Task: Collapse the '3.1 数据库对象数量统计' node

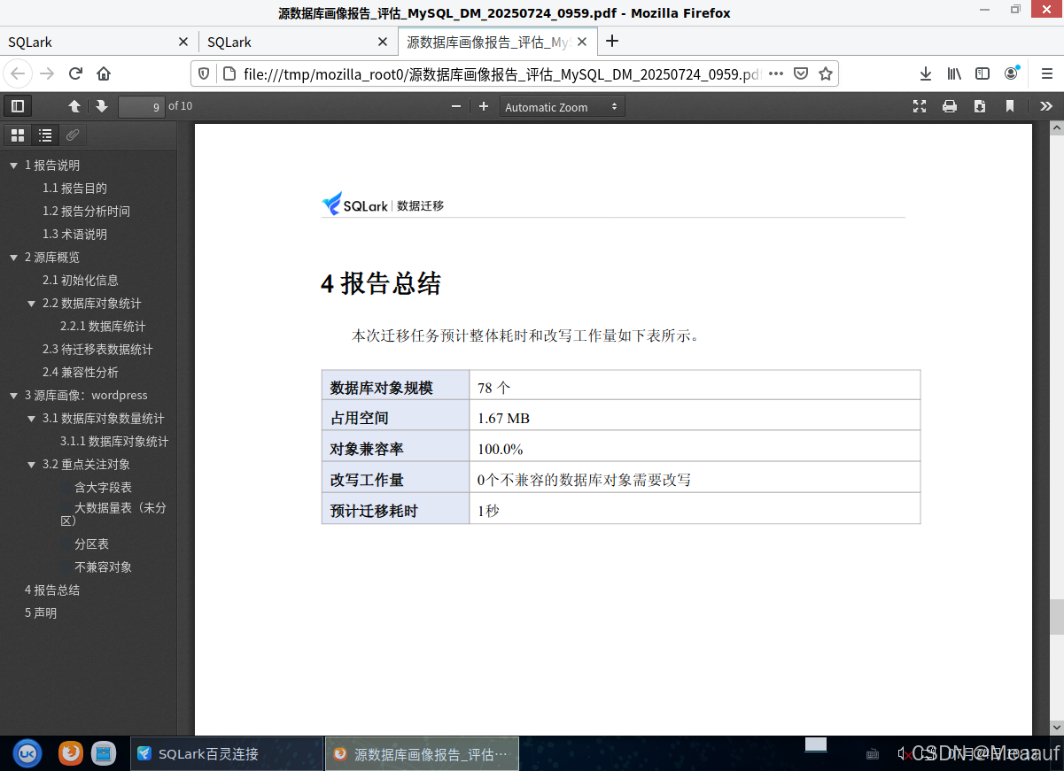Action: (x=31, y=419)
